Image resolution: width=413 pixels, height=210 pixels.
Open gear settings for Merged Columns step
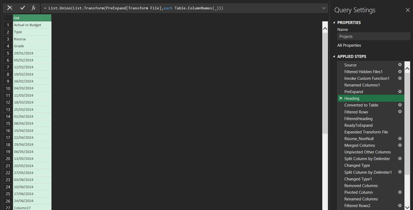(x=400, y=145)
